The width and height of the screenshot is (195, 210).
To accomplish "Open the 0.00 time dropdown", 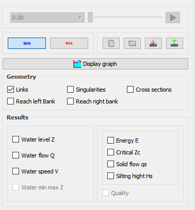I will pyautogui.click(x=47, y=17).
